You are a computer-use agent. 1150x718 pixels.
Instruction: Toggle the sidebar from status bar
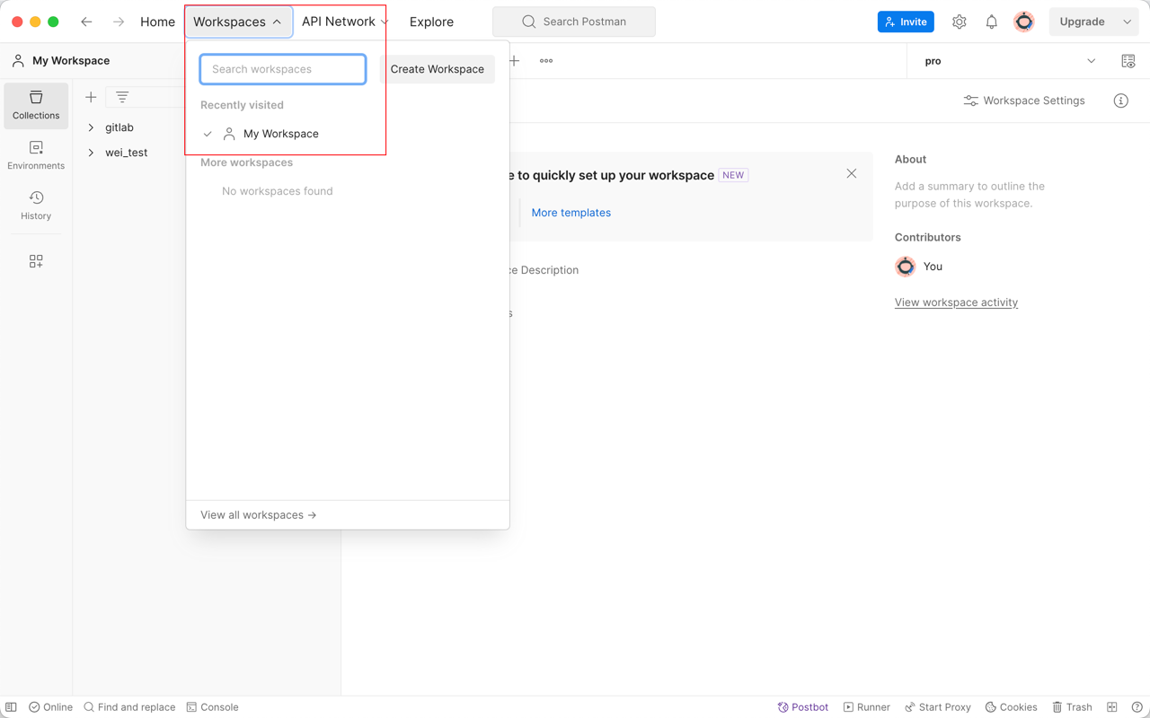coord(11,707)
